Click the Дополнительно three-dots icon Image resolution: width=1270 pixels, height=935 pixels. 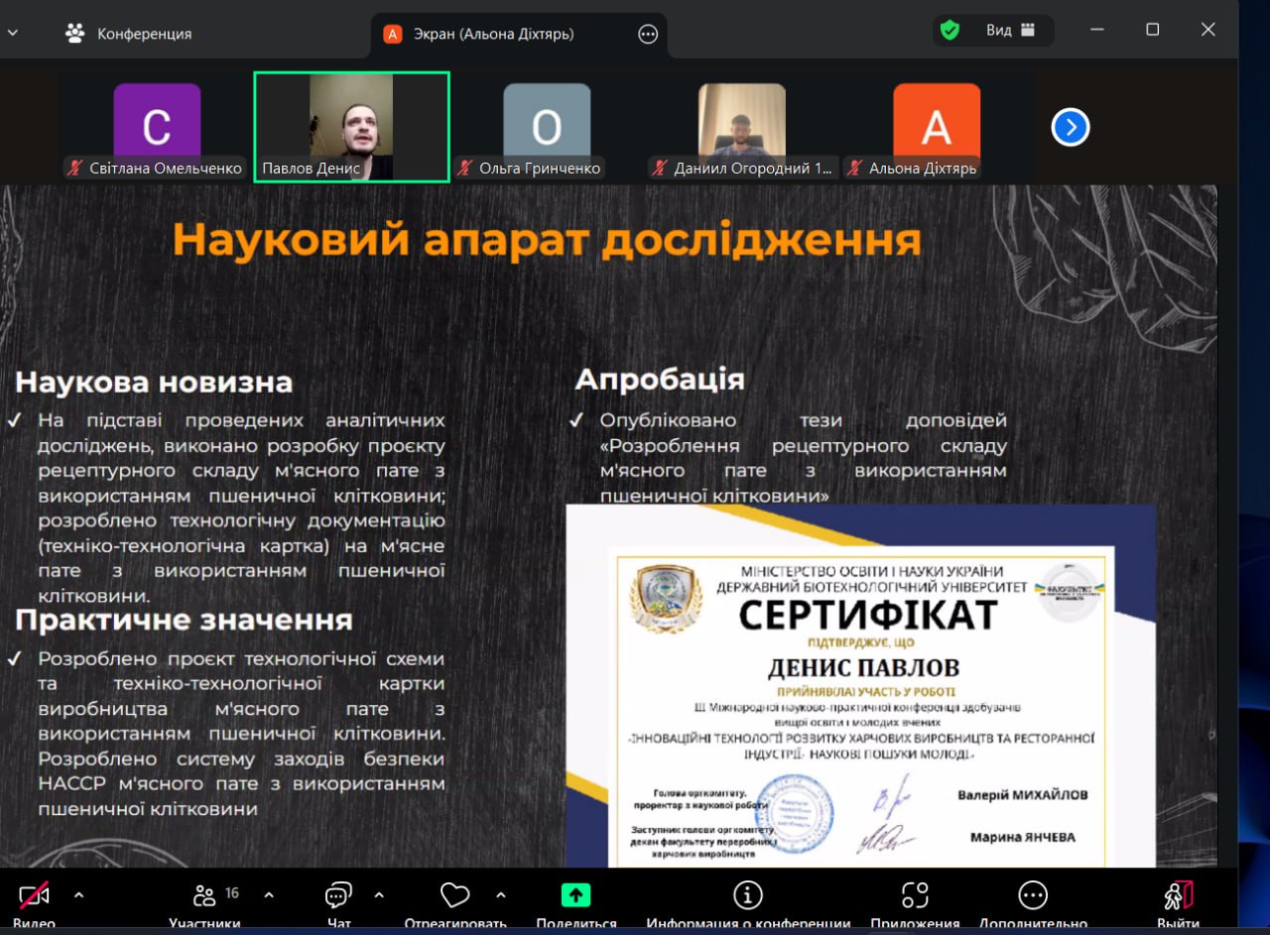click(1033, 896)
